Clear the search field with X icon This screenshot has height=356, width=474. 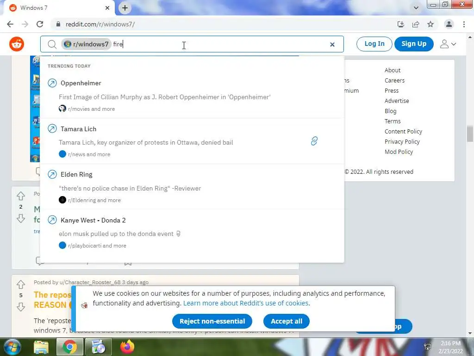tap(332, 44)
